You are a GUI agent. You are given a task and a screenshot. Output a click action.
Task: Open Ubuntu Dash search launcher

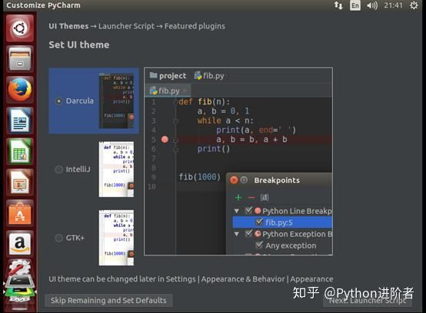point(19,28)
